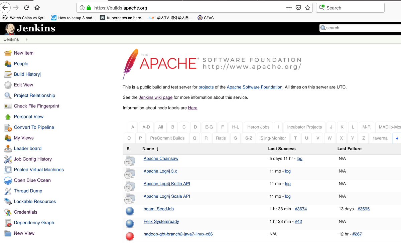This screenshot has height=243, width=401.
Task: Open more browser options with ellipsis menu
Action: click(289, 7)
